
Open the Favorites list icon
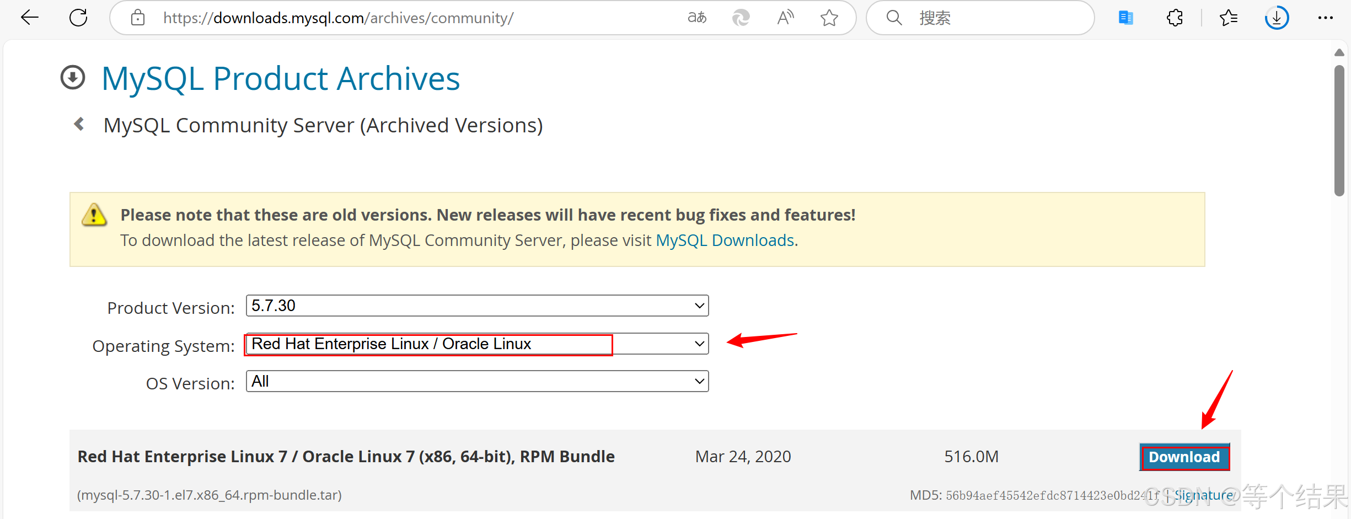1229,18
